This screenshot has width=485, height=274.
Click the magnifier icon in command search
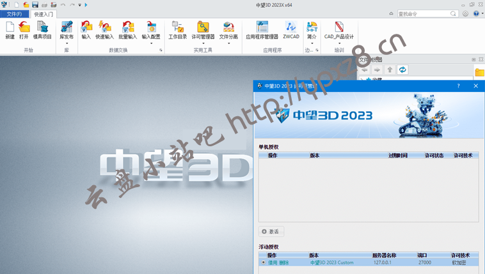[453, 13]
